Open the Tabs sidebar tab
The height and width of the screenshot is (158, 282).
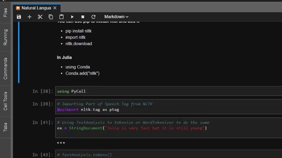point(5,127)
